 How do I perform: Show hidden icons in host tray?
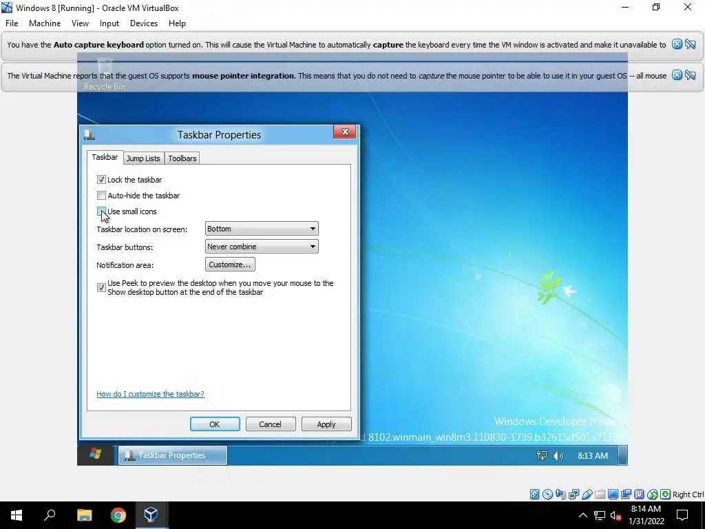[582, 515]
